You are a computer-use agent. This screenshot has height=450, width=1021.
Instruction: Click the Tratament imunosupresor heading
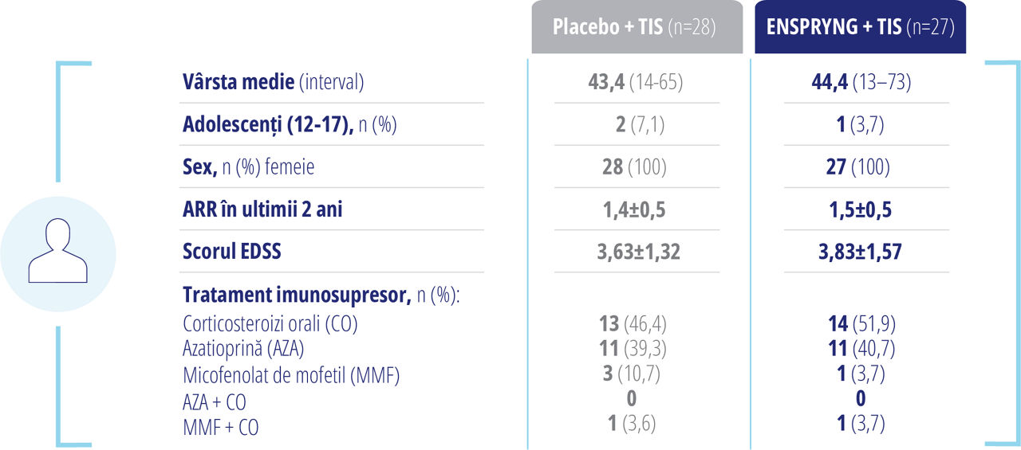(322, 295)
